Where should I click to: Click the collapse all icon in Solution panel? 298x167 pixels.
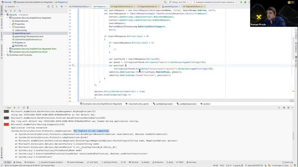(x=56, y=6)
